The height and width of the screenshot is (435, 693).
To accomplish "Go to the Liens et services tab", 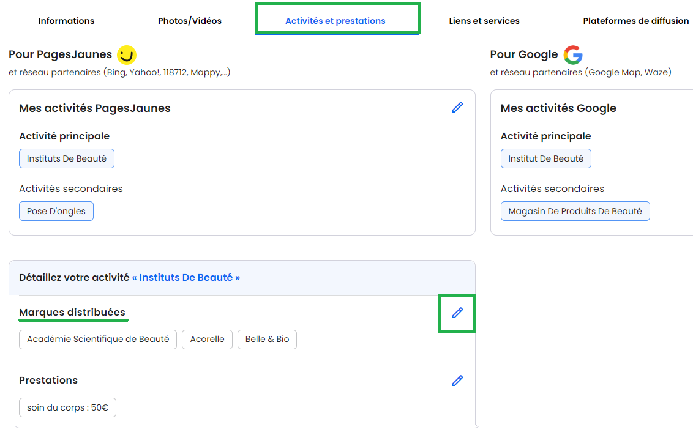I will (x=484, y=21).
